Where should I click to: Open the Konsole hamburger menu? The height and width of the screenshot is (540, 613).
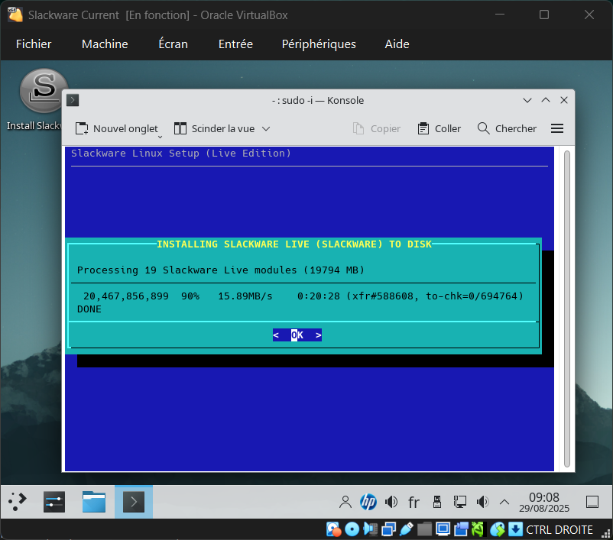[x=557, y=128]
